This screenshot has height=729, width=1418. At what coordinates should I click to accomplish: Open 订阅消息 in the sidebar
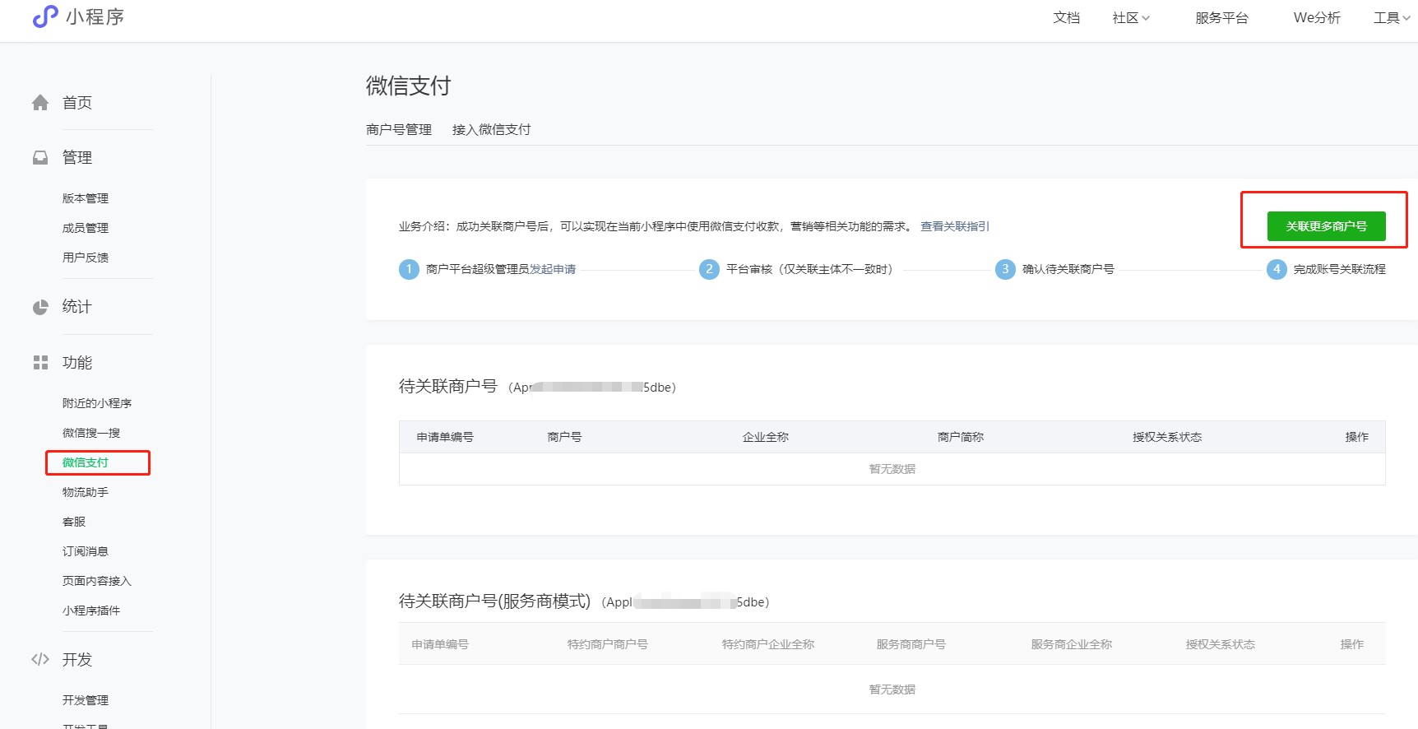coord(86,551)
